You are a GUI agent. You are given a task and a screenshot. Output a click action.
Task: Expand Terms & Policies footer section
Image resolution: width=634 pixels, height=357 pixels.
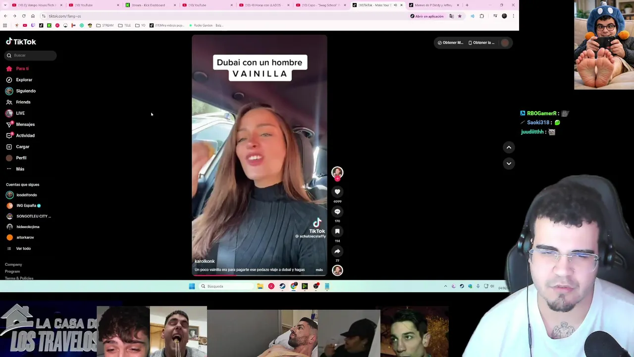(x=19, y=278)
